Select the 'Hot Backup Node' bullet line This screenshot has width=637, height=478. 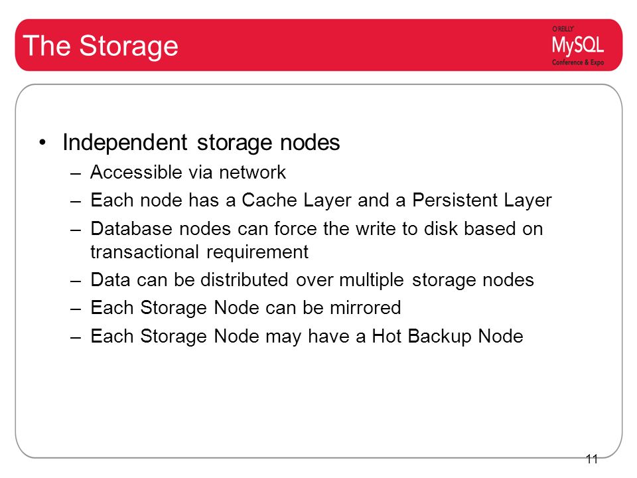[x=307, y=337]
